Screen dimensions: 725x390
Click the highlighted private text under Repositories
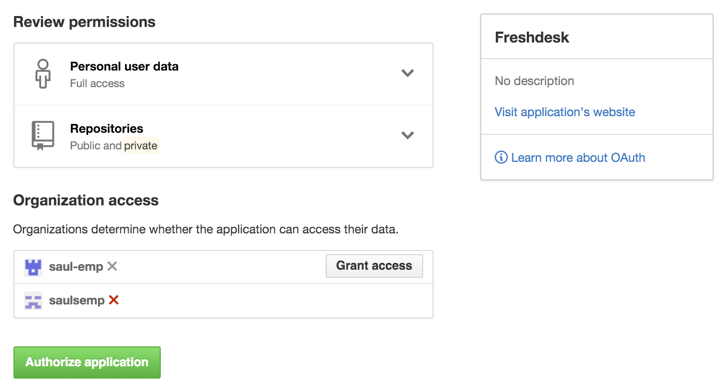coord(141,146)
